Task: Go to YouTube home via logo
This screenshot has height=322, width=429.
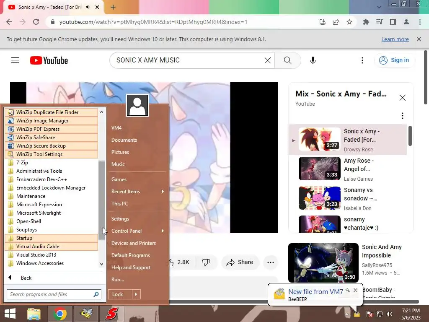Action: (49, 60)
